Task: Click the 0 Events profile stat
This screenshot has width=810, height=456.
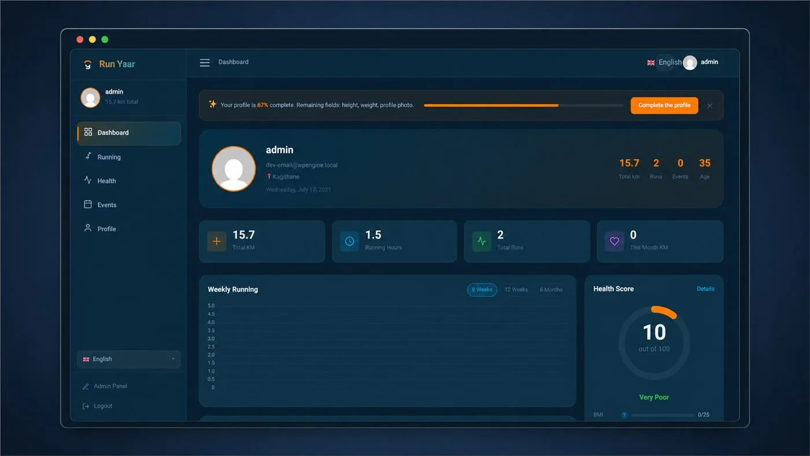Action: pos(680,169)
